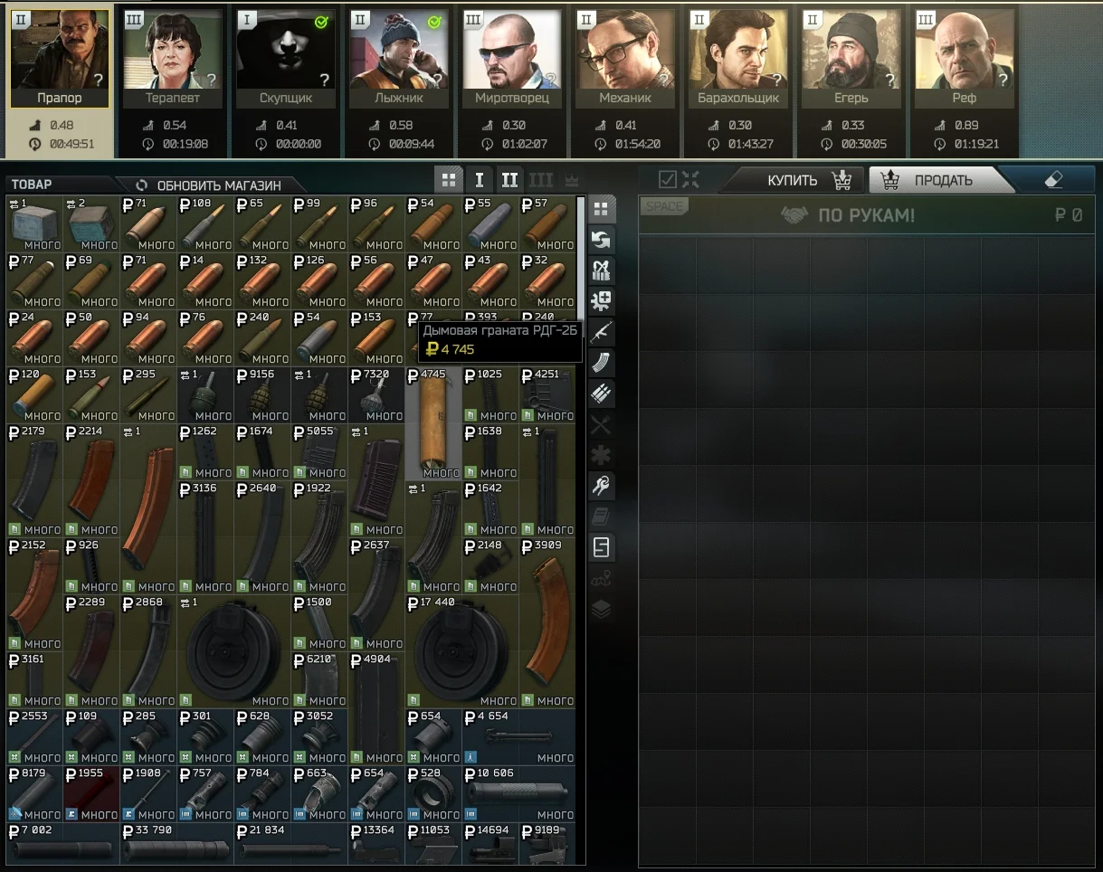Image resolution: width=1103 pixels, height=872 pixels.
Task: Filter by special equipment category icon
Action: [601, 547]
